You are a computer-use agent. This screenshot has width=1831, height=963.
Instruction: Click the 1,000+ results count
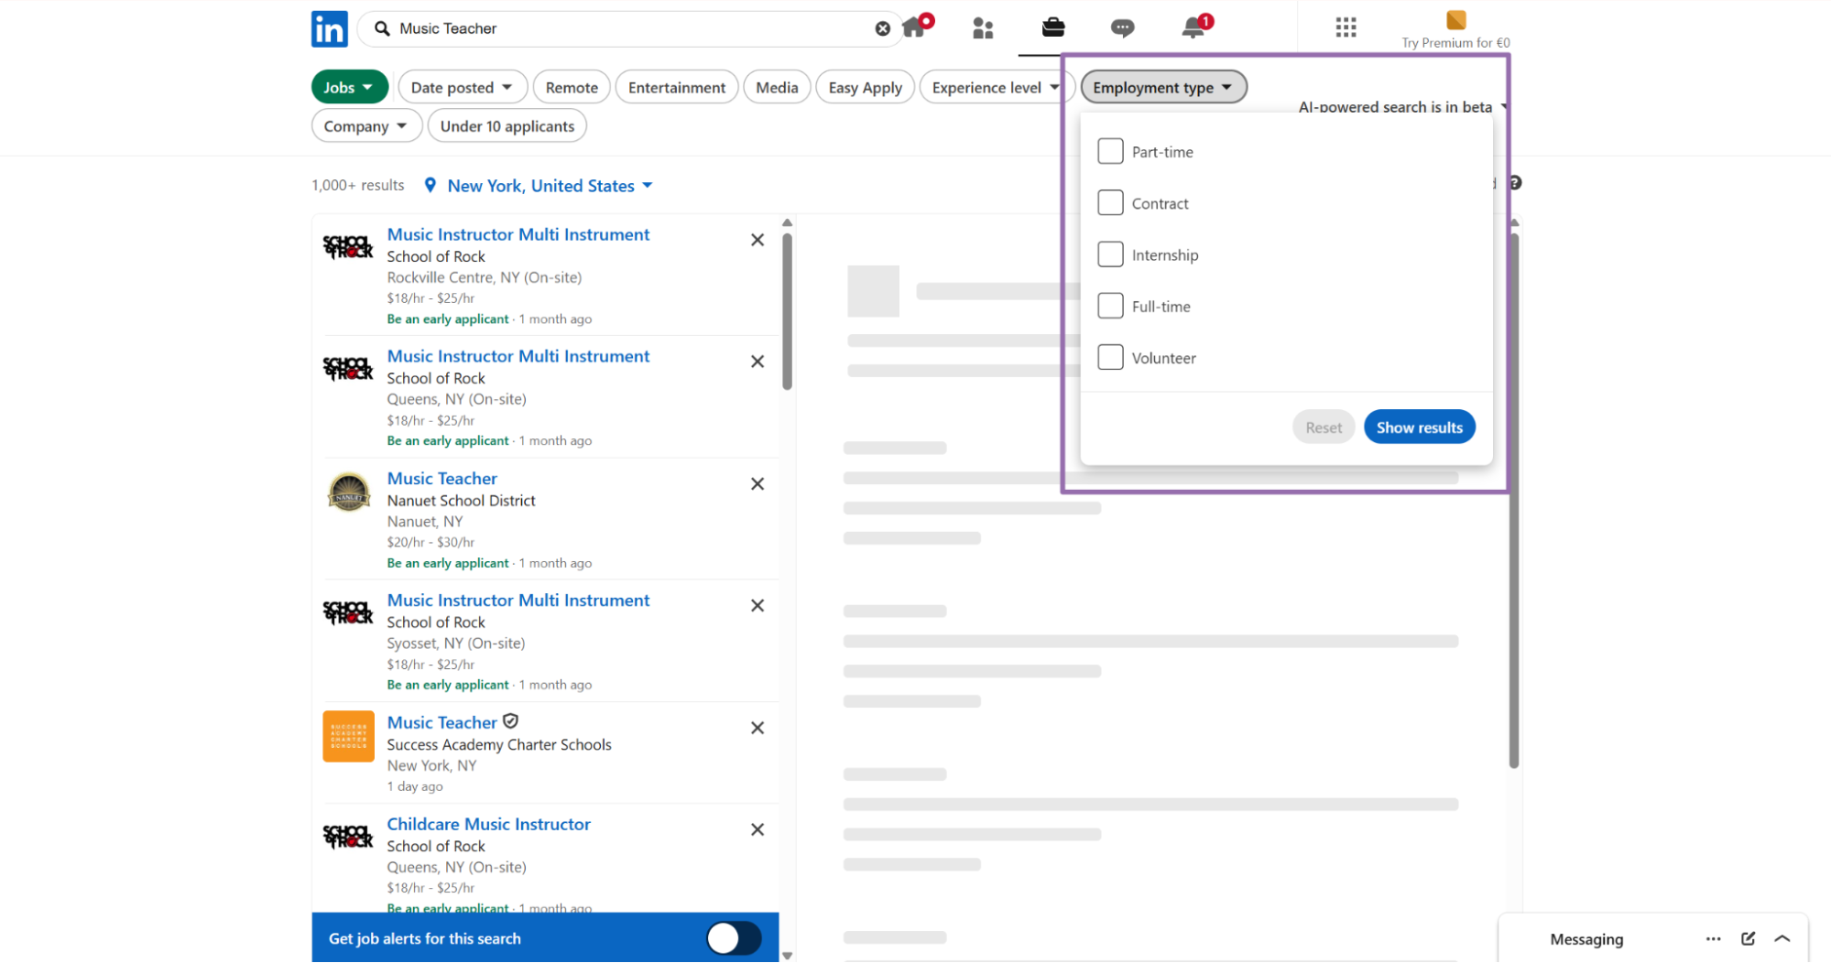(358, 186)
